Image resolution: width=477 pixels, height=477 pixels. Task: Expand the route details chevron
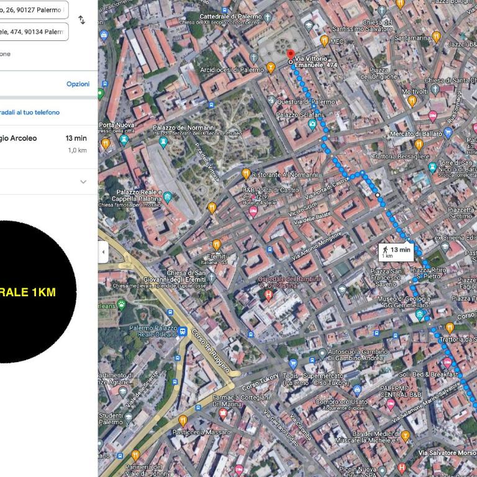[83, 182]
